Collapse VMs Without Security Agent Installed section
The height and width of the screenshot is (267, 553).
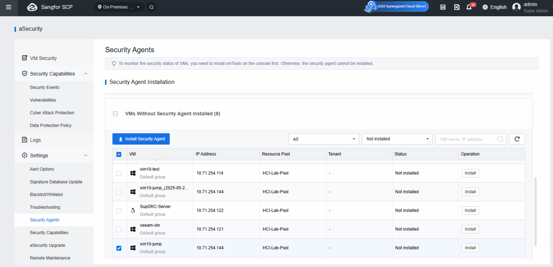click(x=115, y=114)
